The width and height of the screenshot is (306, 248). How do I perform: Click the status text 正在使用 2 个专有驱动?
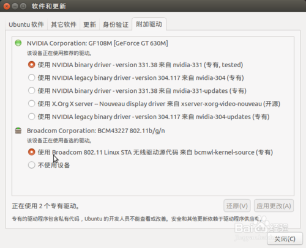[x=45, y=206]
